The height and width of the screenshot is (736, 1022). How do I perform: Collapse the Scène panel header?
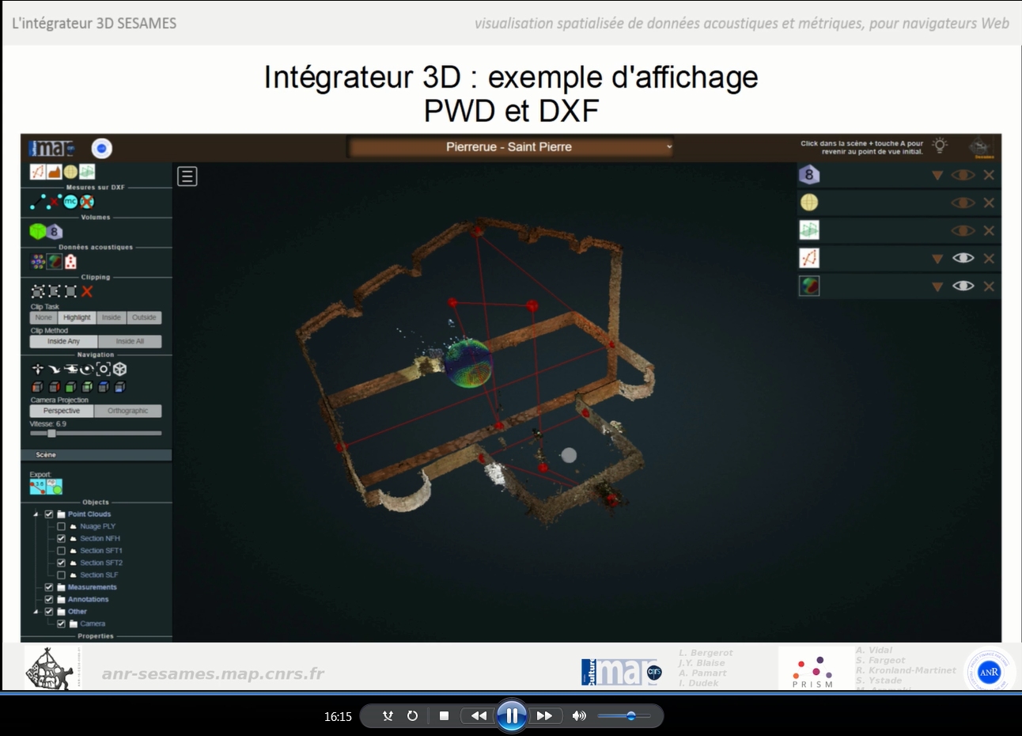click(x=97, y=455)
